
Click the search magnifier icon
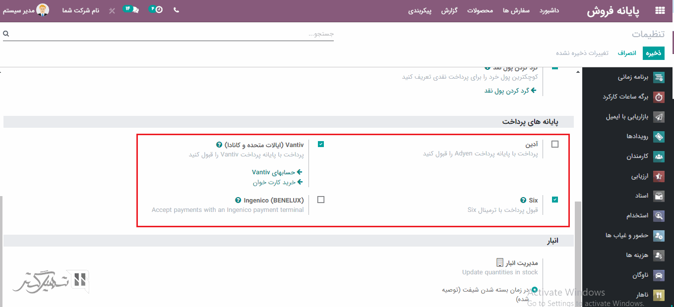click(x=6, y=34)
